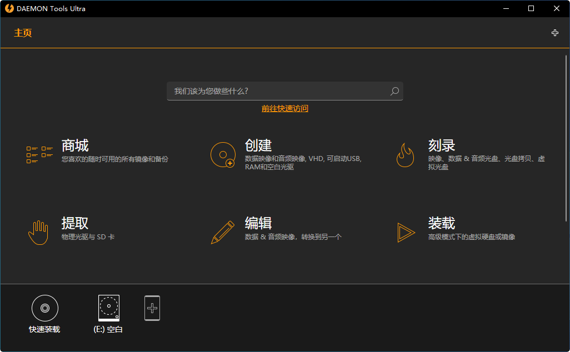
Task: Open the 提取 heading
Action: pyautogui.click(x=75, y=223)
